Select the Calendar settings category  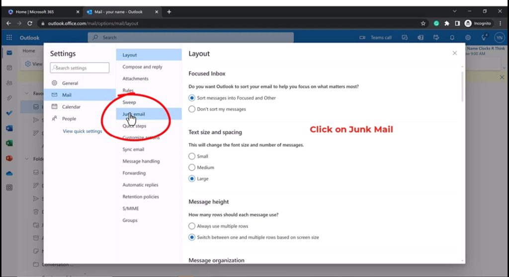click(x=71, y=107)
